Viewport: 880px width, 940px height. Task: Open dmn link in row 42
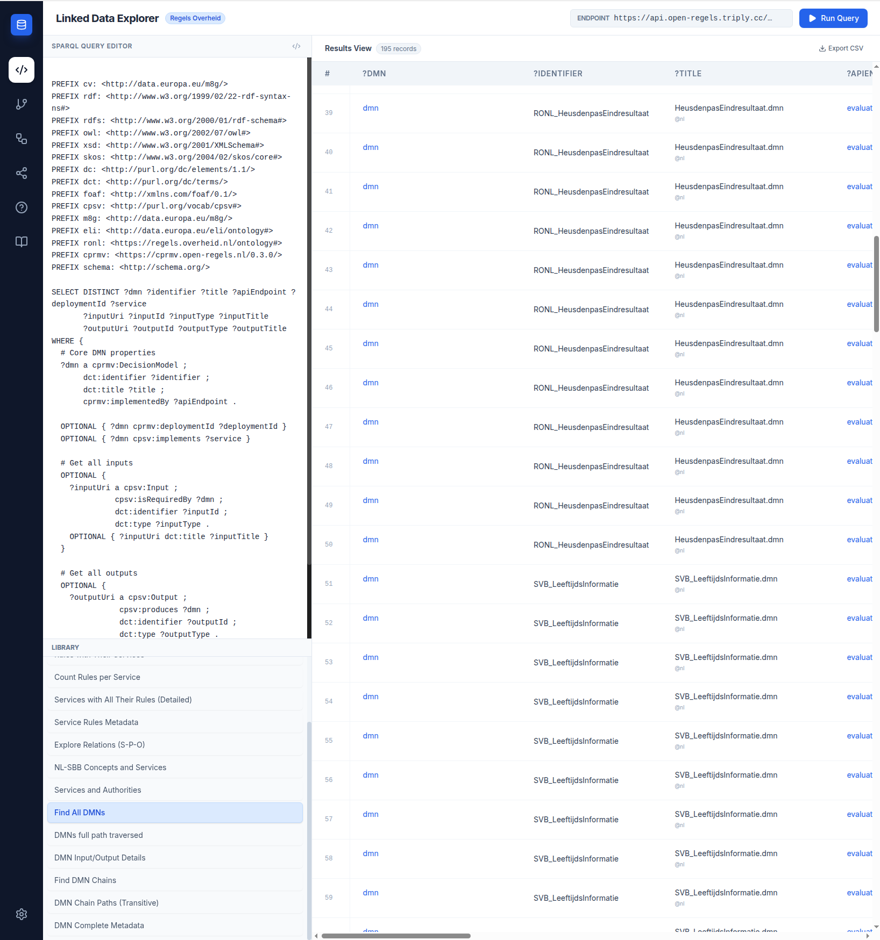tap(371, 226)
